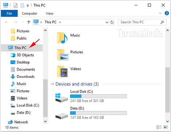This screenshot has width=171, height=132.
Task: Click the Data (D:) usage bar
Action: click(98, 113)
